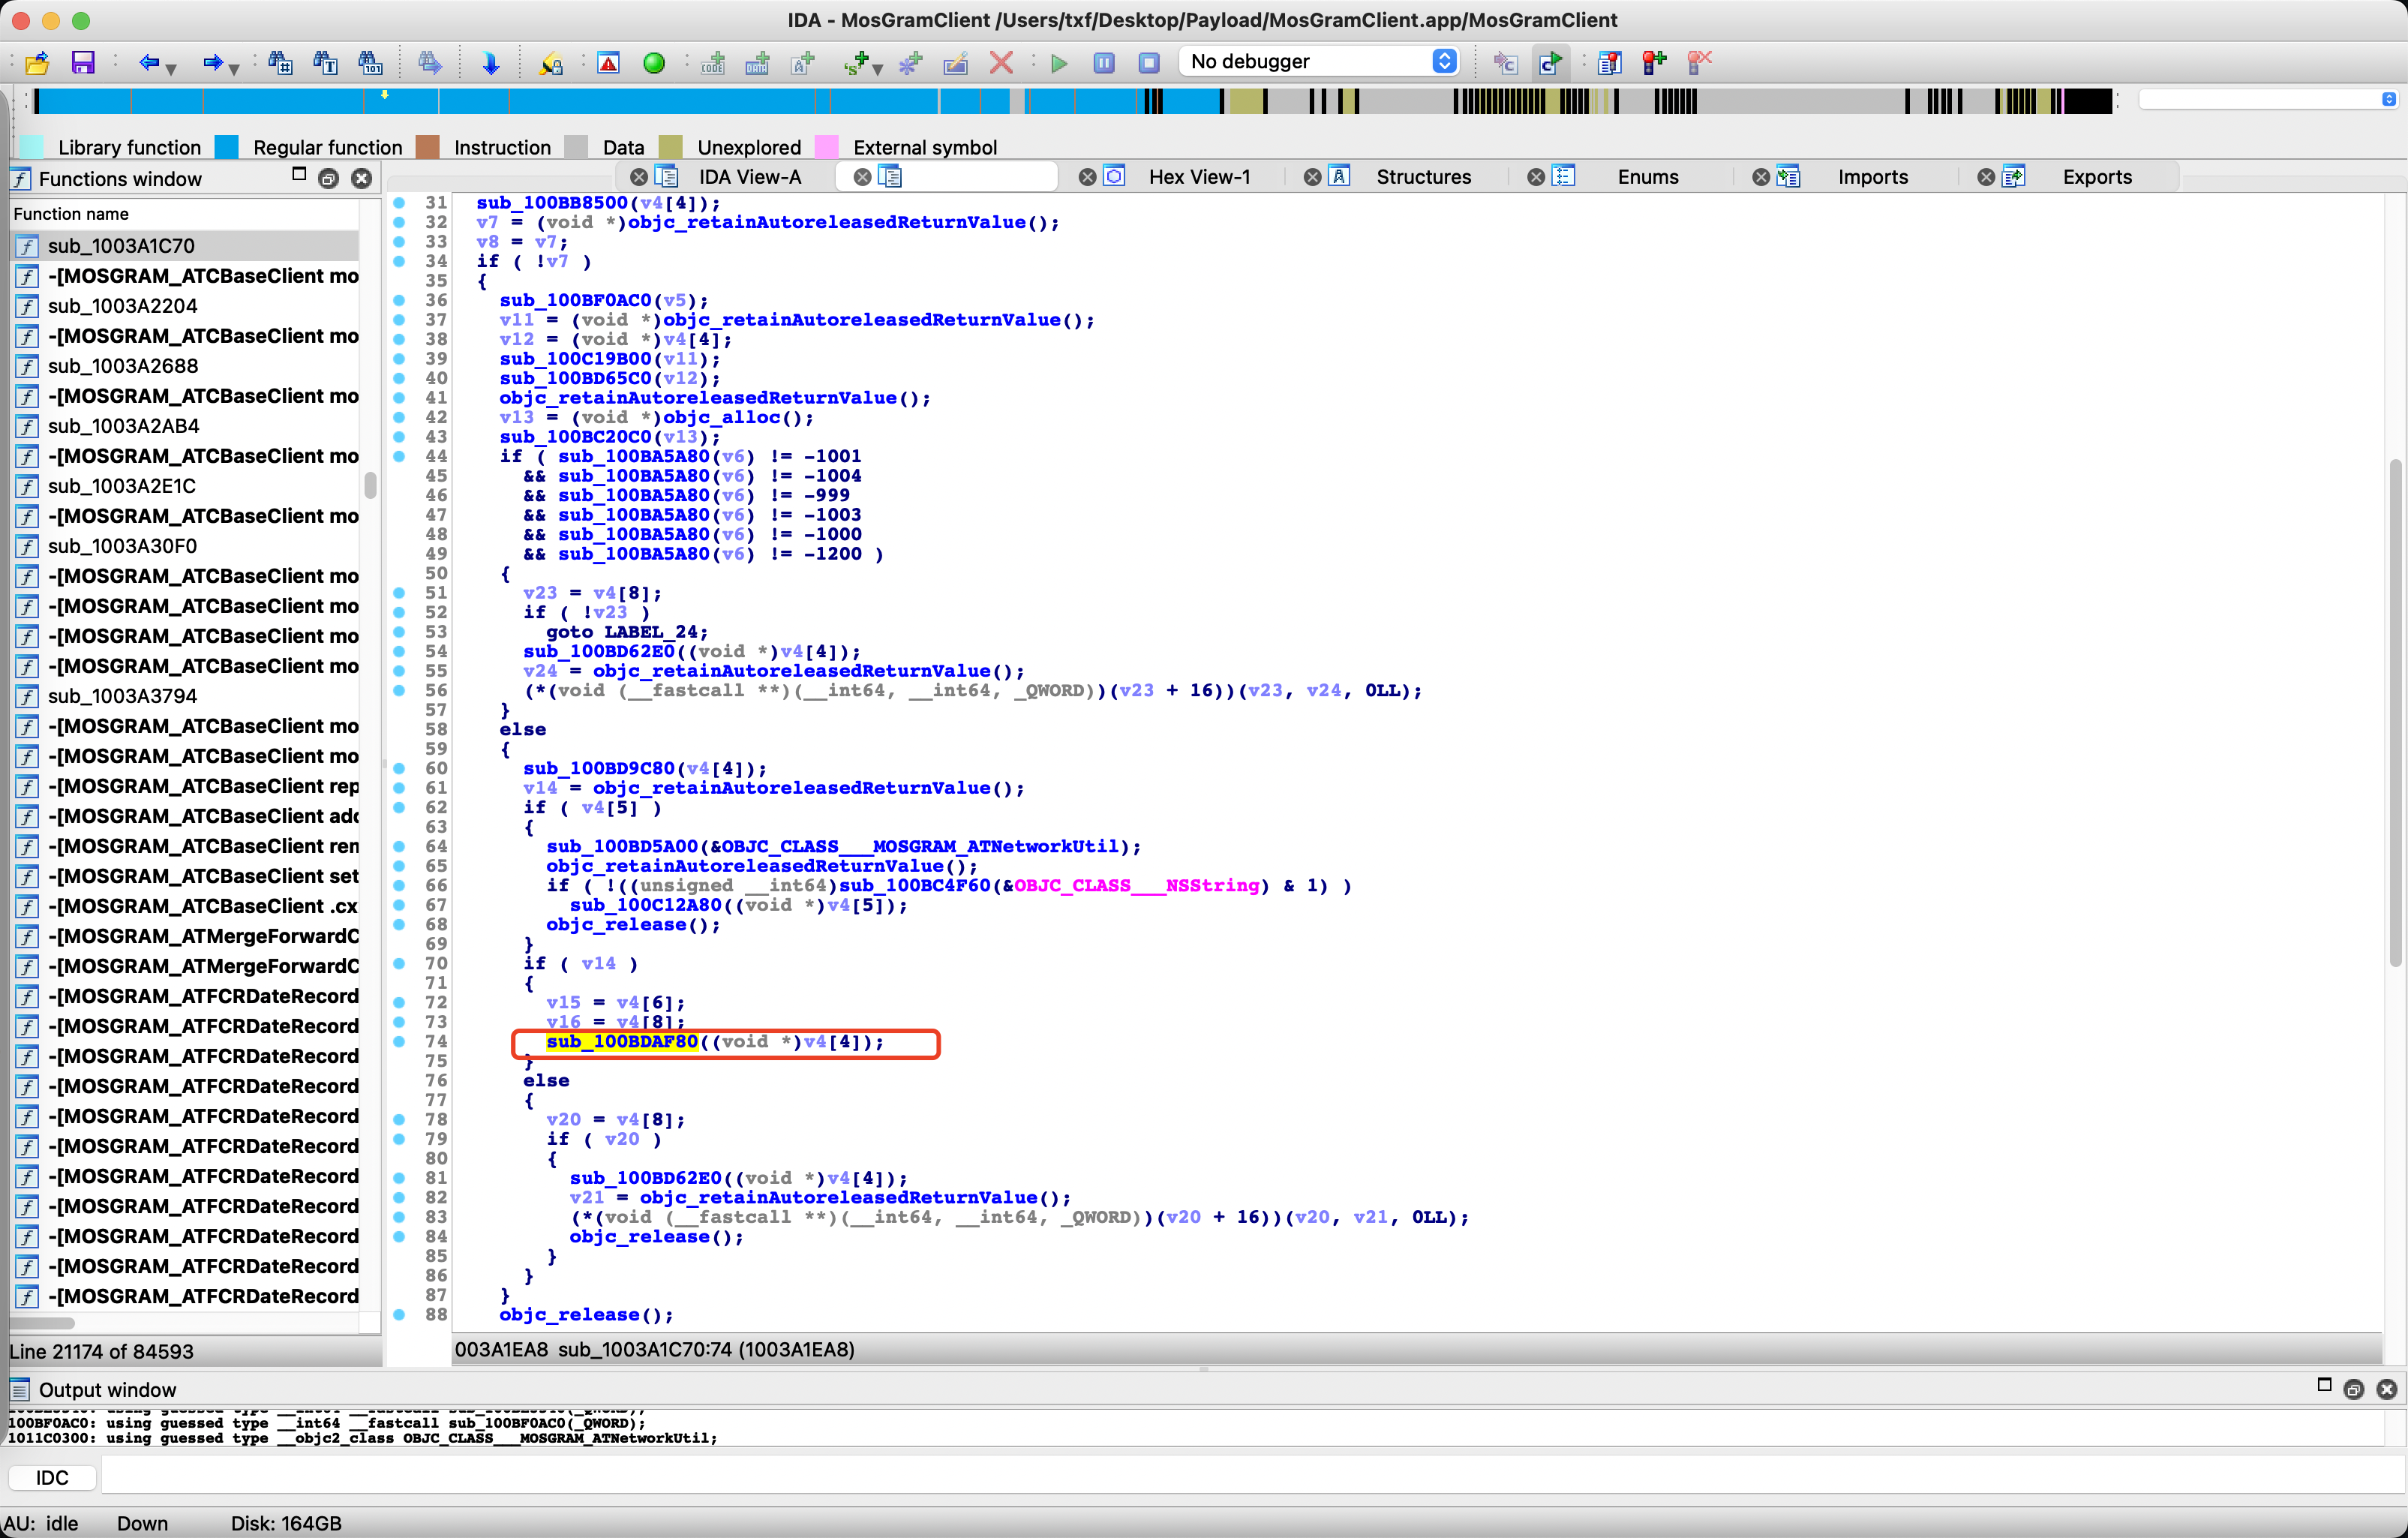Select sub_1003A3794 in functions list
The image size is (2408, 1538).
click(x=185, y=696)
